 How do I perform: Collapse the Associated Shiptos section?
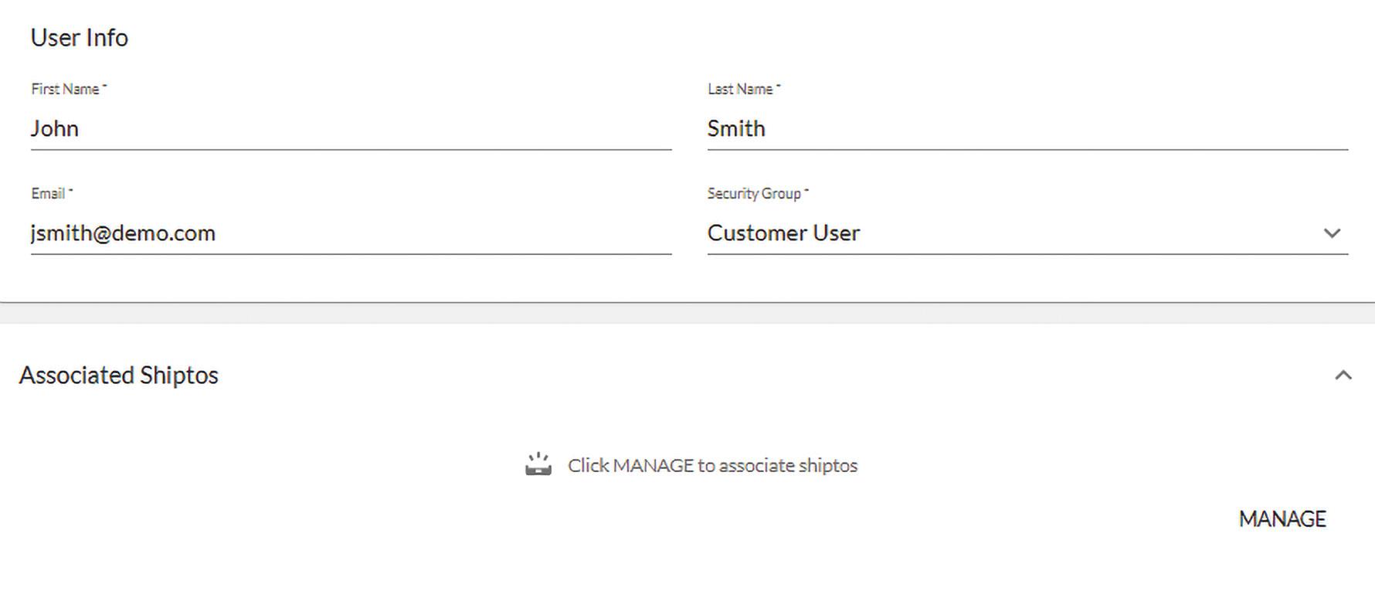1343,375
